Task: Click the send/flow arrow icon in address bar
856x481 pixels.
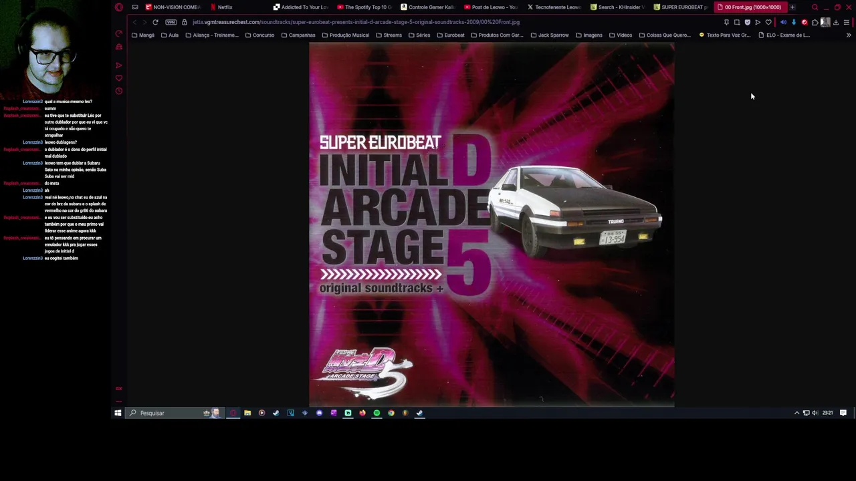Action: coord(758,22)
